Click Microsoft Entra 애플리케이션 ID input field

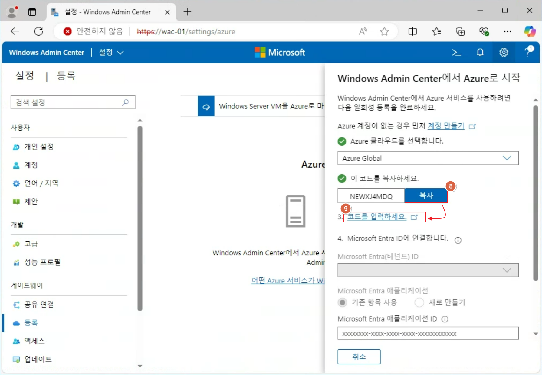(428, 333)
